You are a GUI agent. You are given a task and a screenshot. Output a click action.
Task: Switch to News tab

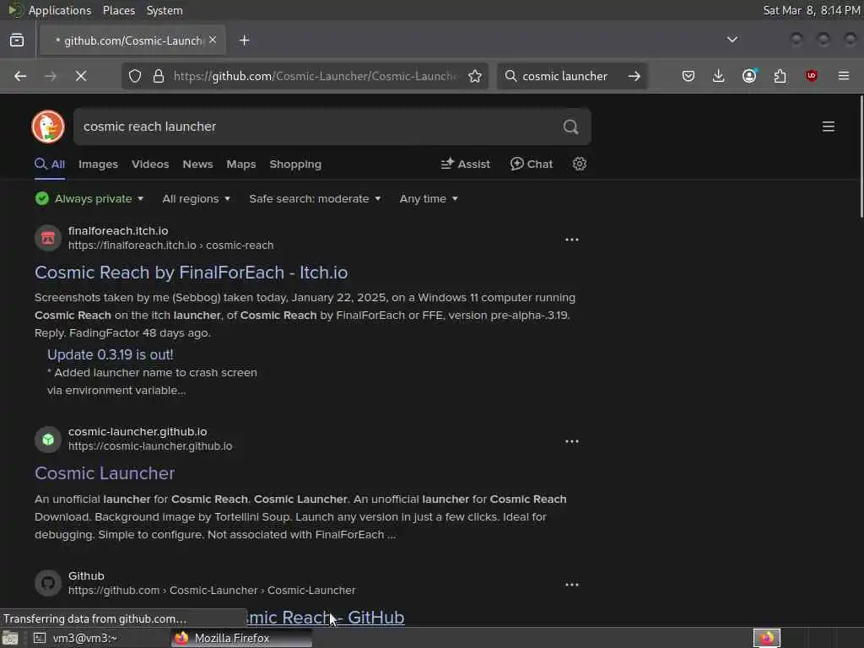coord(197,165)
